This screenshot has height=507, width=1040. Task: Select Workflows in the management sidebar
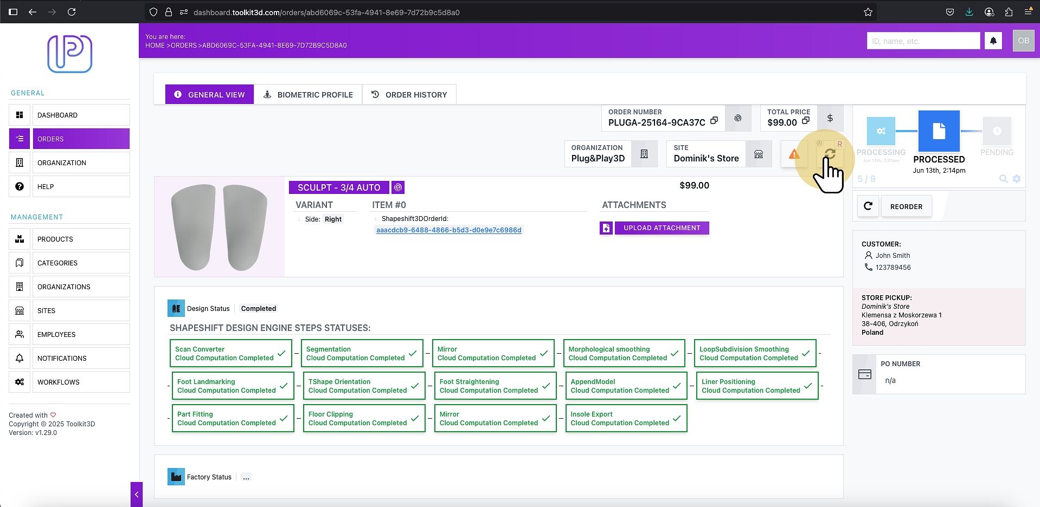(x=81, y=382)
